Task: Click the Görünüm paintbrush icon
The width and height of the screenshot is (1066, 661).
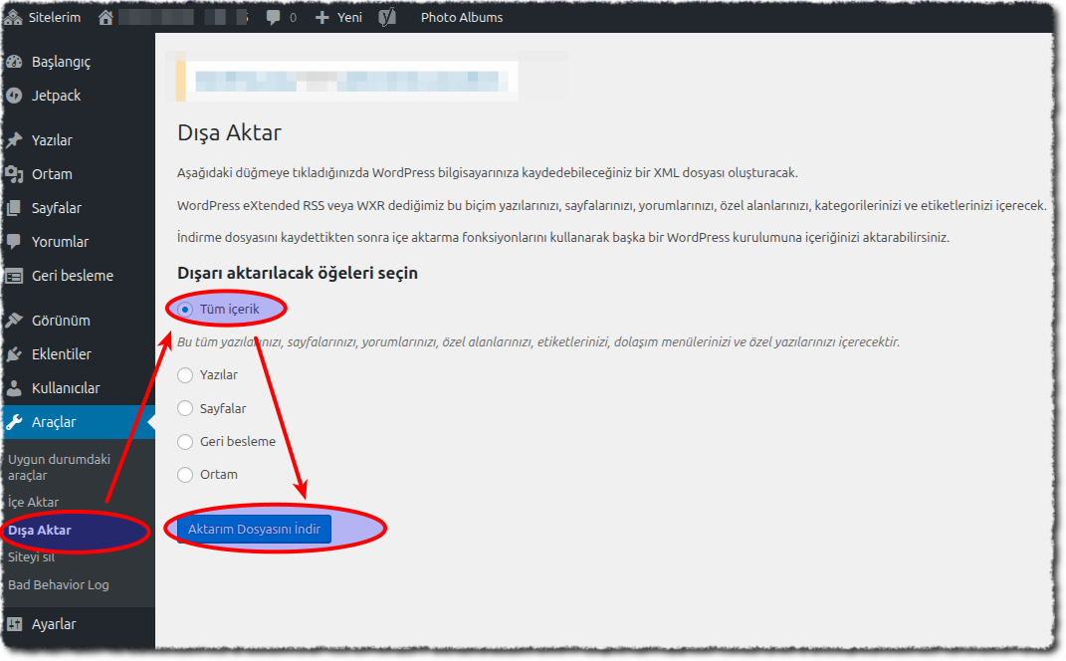Action: [14, 321]
